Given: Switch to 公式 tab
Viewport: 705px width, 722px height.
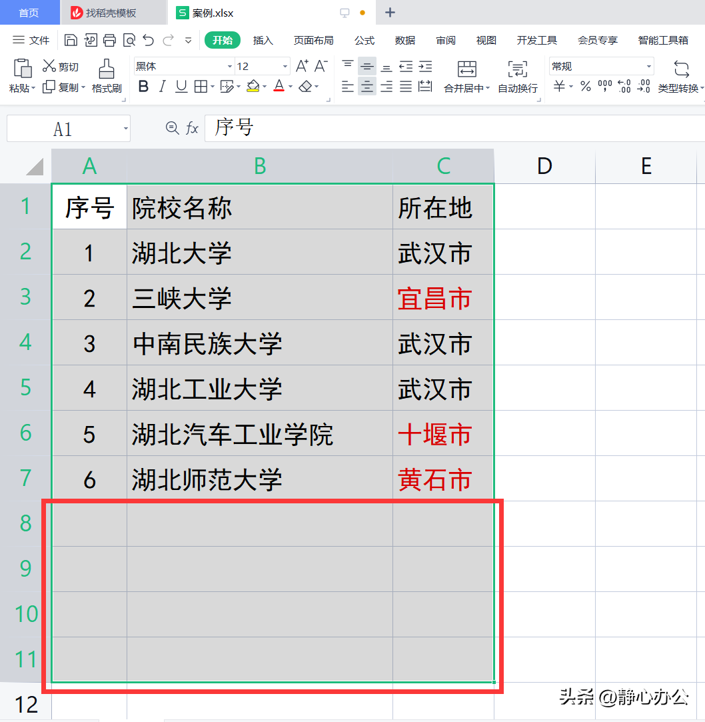Looking at the screenshot, I should coord(364,41).
